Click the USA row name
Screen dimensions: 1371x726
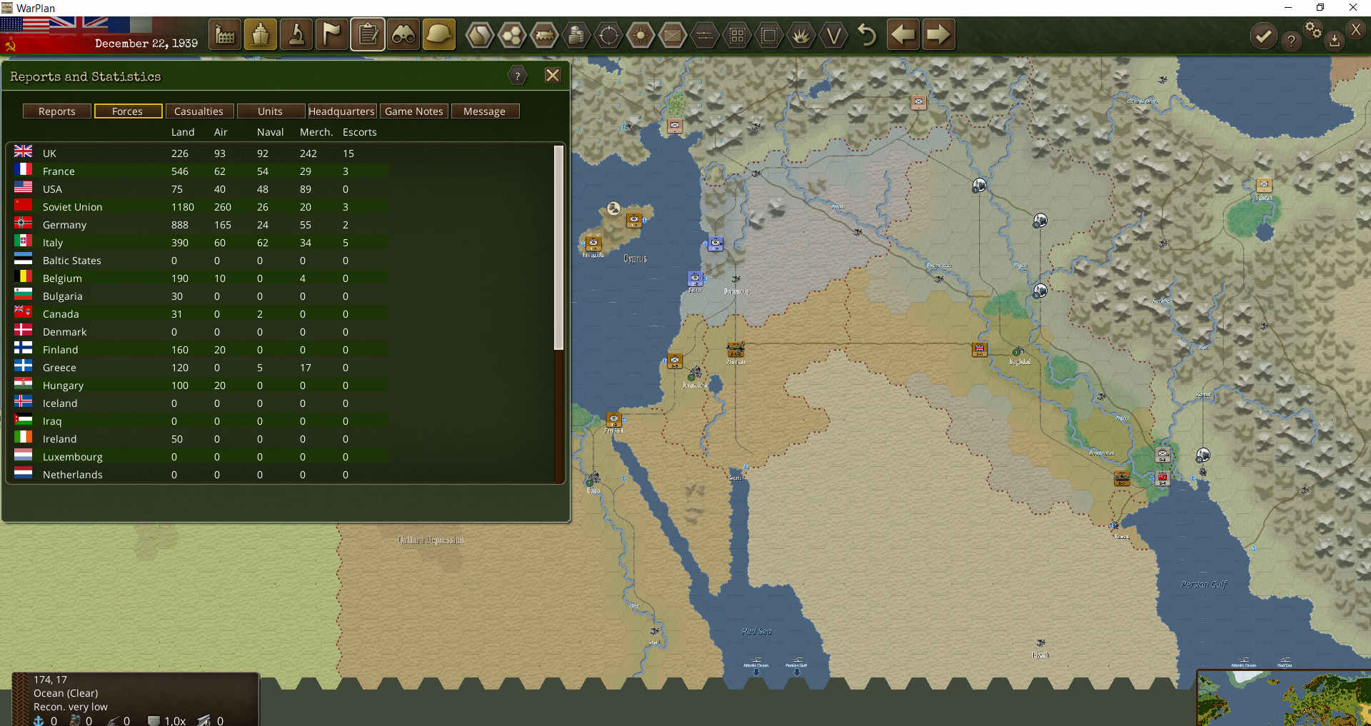tap(52, 189)
